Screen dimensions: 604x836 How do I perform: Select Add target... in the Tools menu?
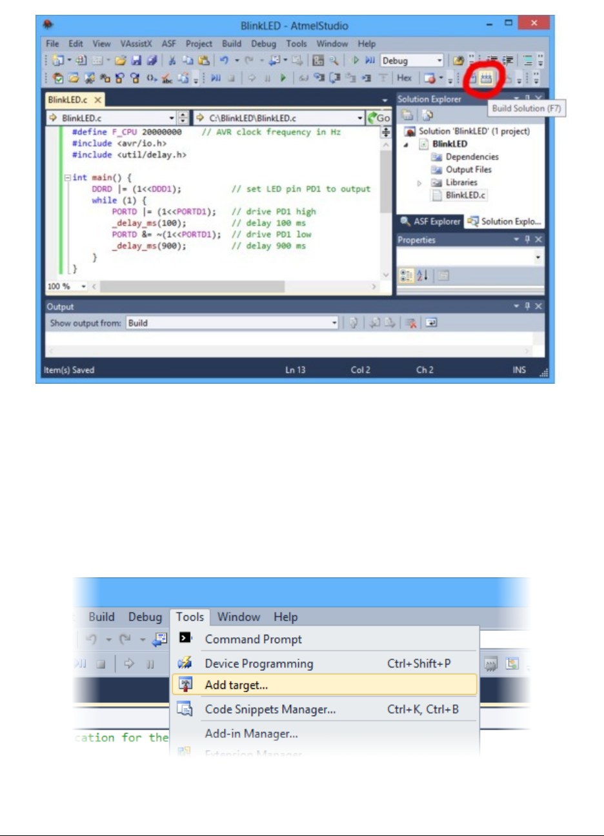tap(325, 685)
